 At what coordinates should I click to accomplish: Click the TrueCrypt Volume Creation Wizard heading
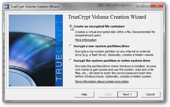click(107, 17)
